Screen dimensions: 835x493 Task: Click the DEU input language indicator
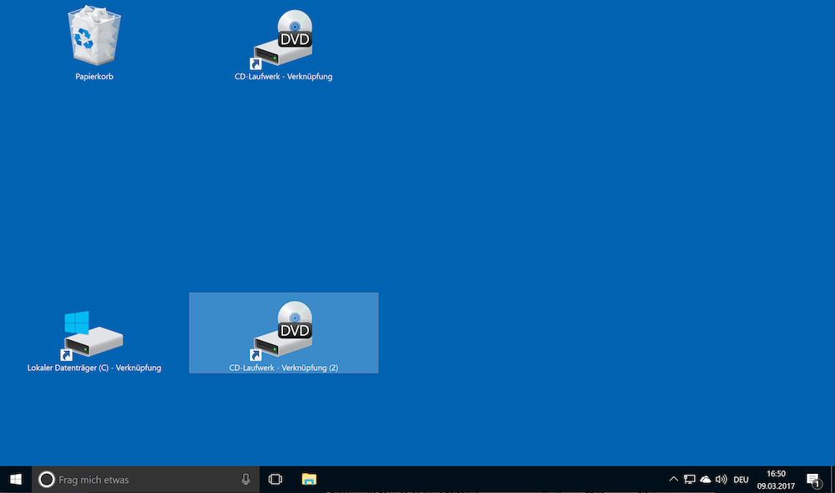point(741,480)
